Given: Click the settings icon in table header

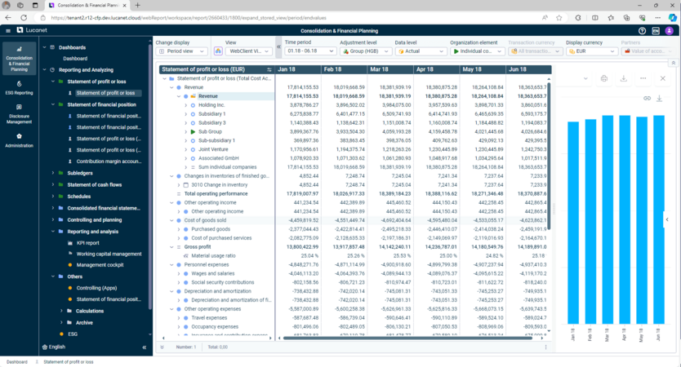Looking at the screenshot, I should tap(269, 69).
